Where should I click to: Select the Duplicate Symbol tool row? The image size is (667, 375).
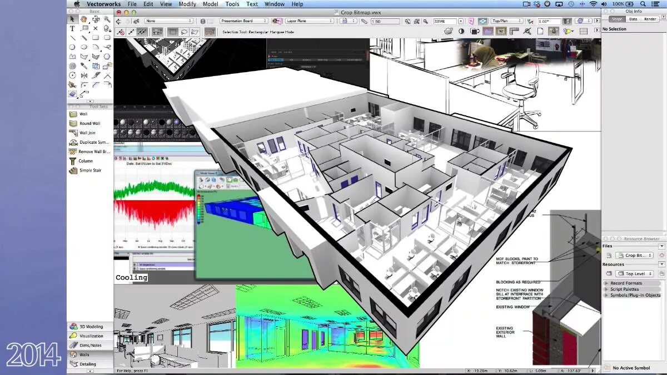[x=90, y=142]
